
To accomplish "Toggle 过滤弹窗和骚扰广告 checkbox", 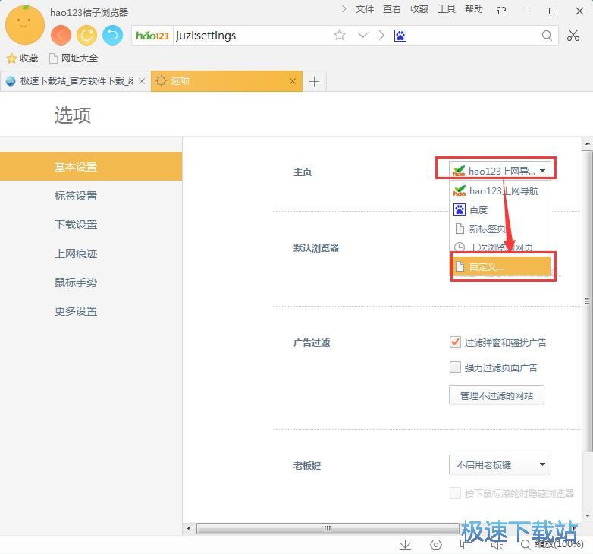I will pos(455,342).
